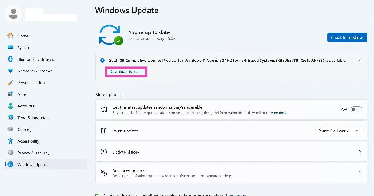This screenshot has height=196, width=374.
Task: Expand Advanced options chevron
Action: [x=360, y=173]
